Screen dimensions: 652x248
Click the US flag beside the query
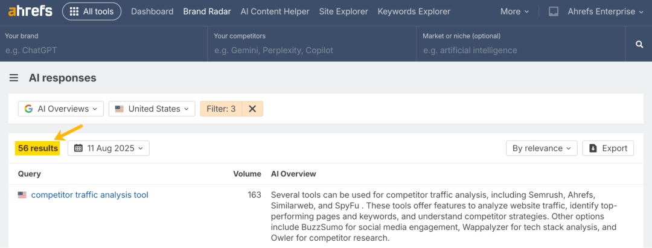tap(22, 195)
